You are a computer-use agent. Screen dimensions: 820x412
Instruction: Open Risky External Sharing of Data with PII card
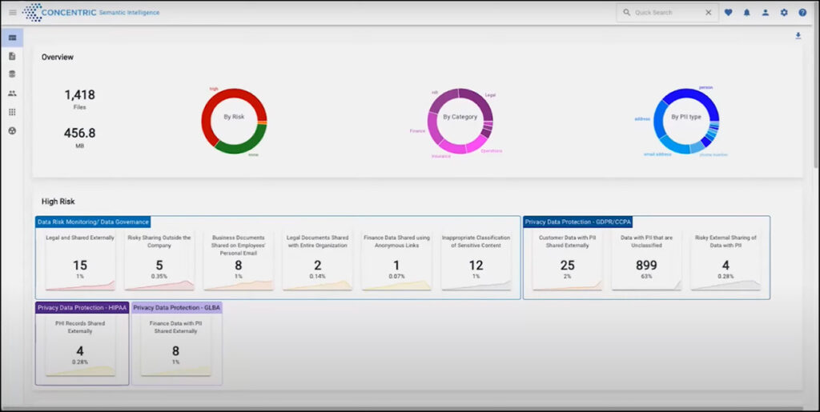click(726, 261)
